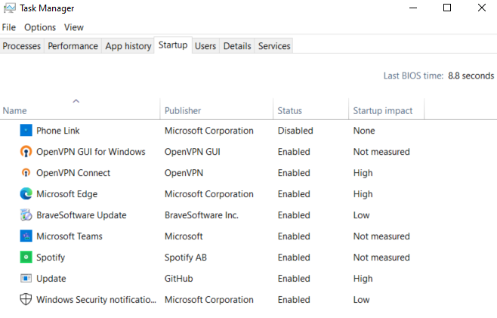Open the Options menu

(40, 27)
